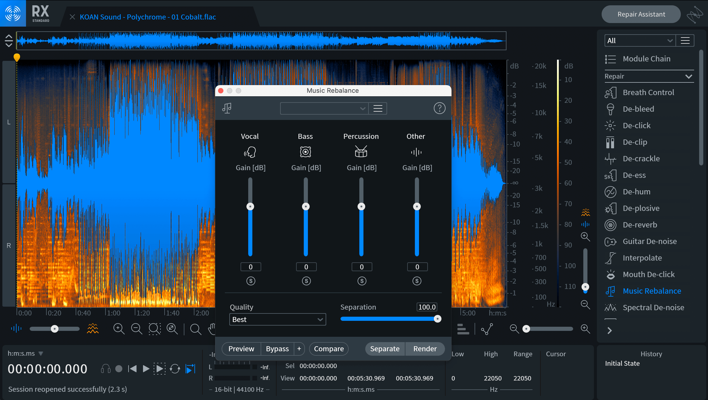Open the Music Rebalance preset dropdown

324,108
